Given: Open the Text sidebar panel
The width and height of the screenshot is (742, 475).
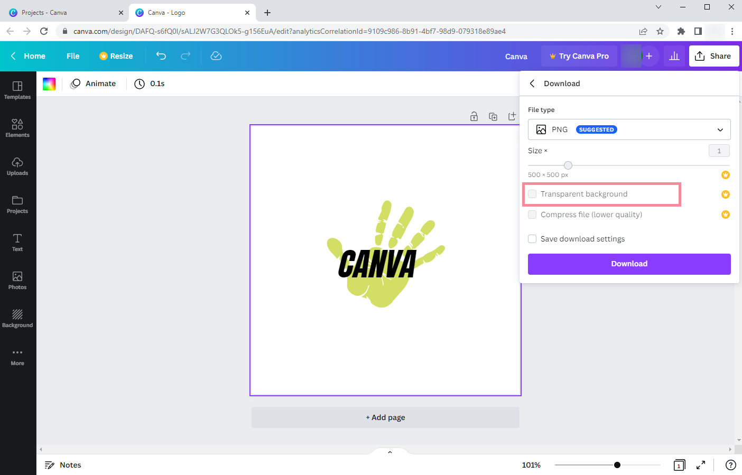Looking at the screenshot, I should (x=17, y=243).
